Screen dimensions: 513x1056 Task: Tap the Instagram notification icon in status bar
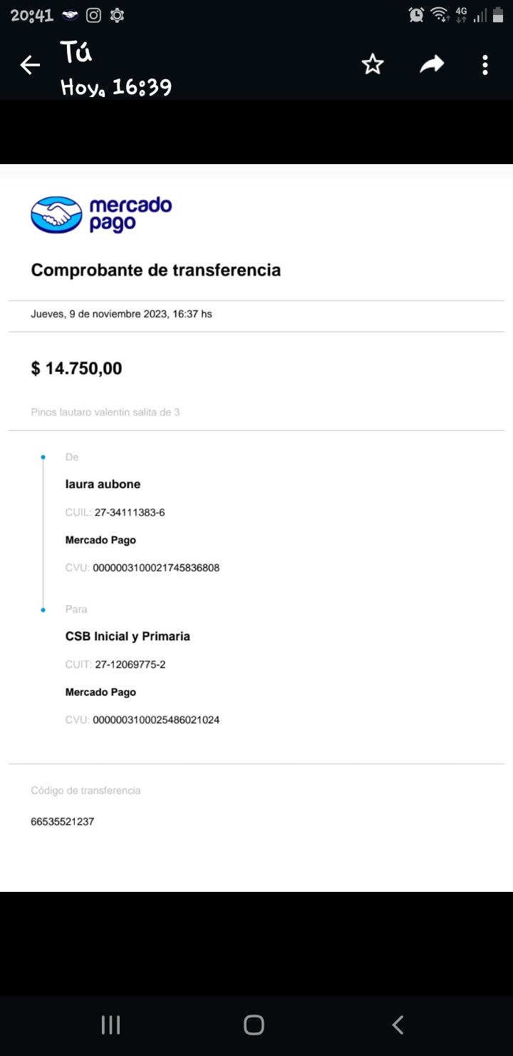click(x=93, y=15)
